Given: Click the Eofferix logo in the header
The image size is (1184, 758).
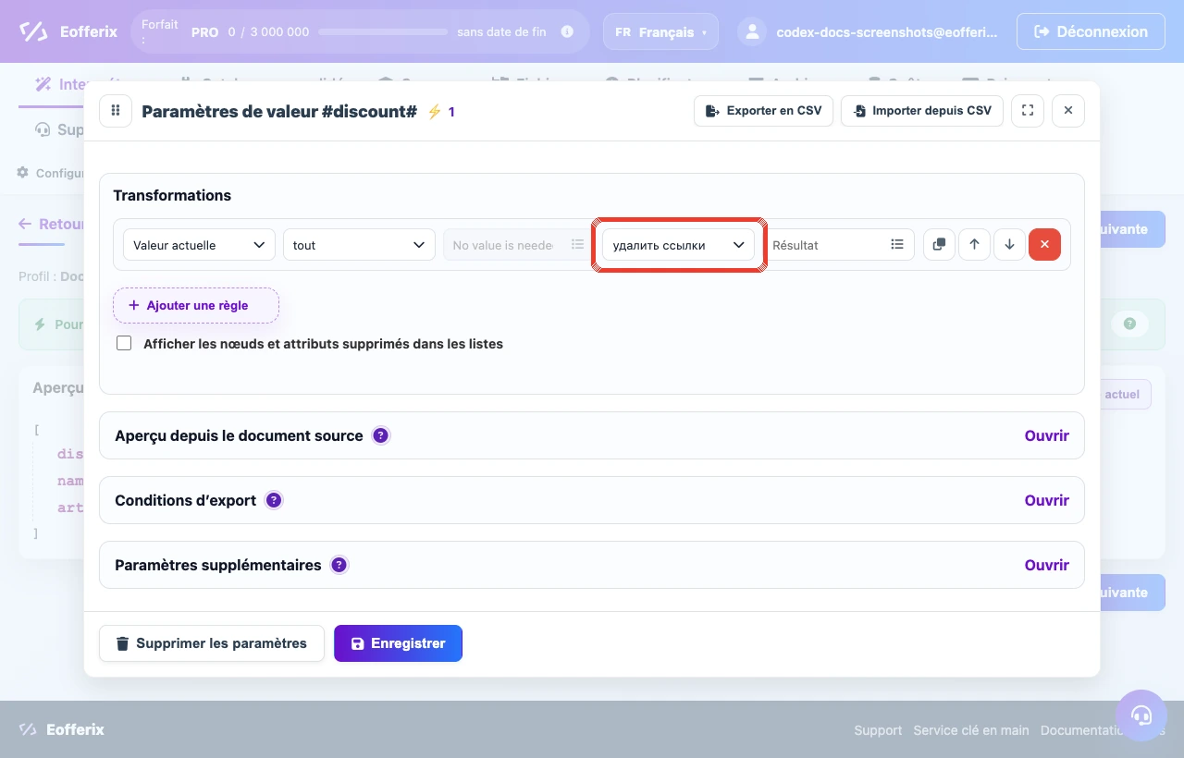Looking at the screenshot, I should [68, 31].
